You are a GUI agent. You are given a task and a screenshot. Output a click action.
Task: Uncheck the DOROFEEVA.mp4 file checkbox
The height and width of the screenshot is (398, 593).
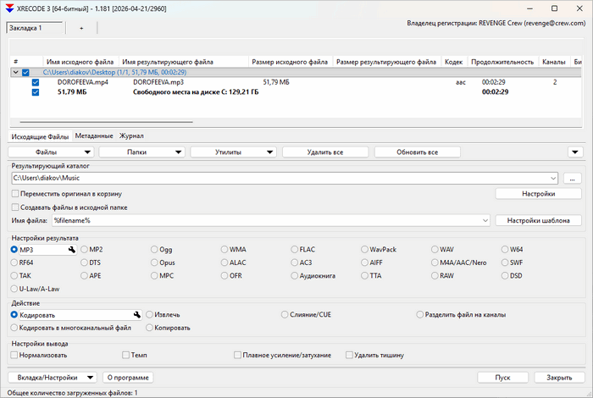36,82
